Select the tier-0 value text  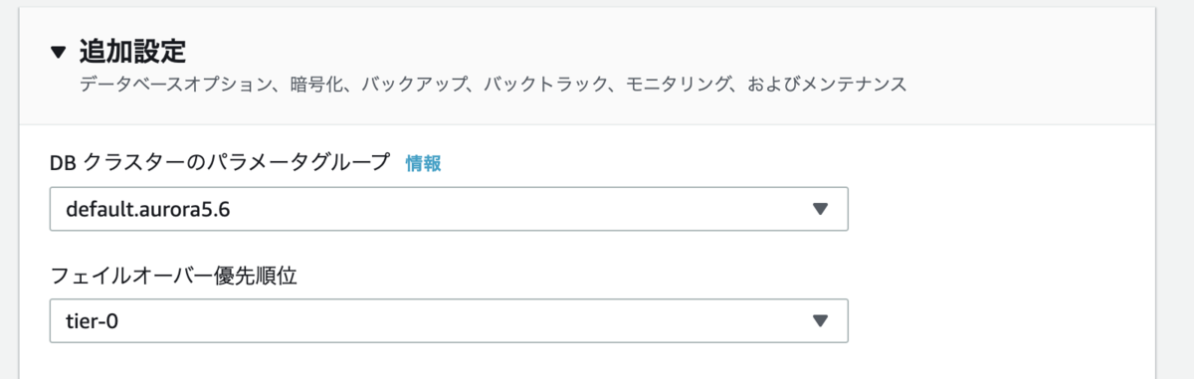click(x=93, y=320)
